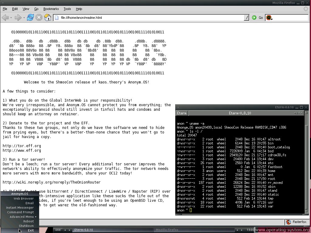This screenshot has width=311, height=233.
Task: Minimize the Eterm window
Action: tap(297, 107)
